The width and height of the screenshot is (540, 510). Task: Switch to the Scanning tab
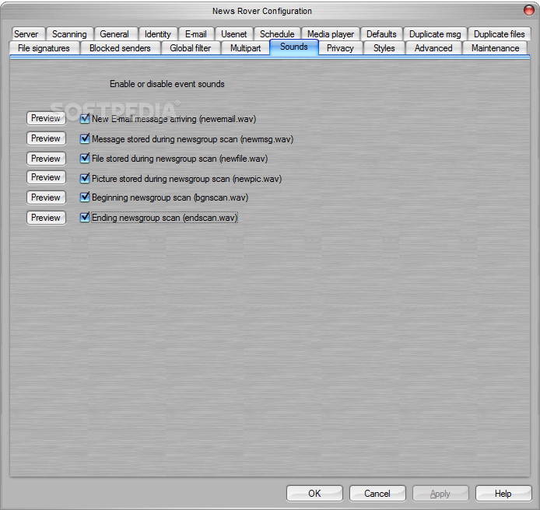(x=69, y=34)
